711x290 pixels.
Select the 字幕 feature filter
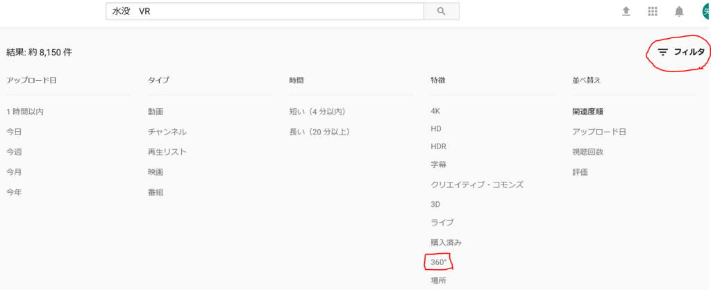pyautogui.click(x=439, y=164)
